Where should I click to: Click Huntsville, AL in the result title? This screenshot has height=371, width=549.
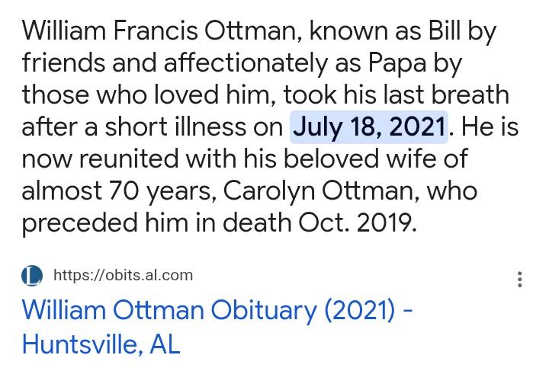coord(101,344)
